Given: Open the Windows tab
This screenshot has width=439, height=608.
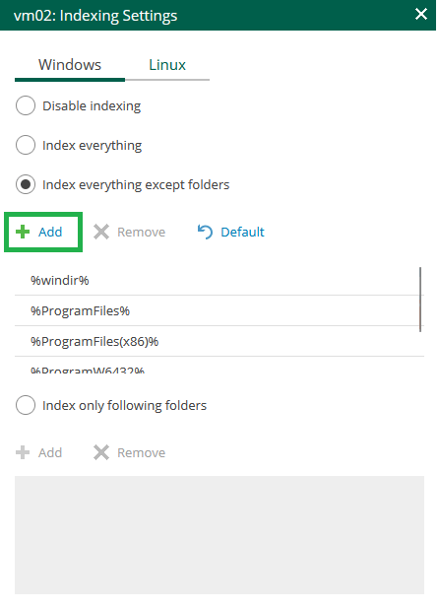Looking at the screenshot, I should coord(70,65).
